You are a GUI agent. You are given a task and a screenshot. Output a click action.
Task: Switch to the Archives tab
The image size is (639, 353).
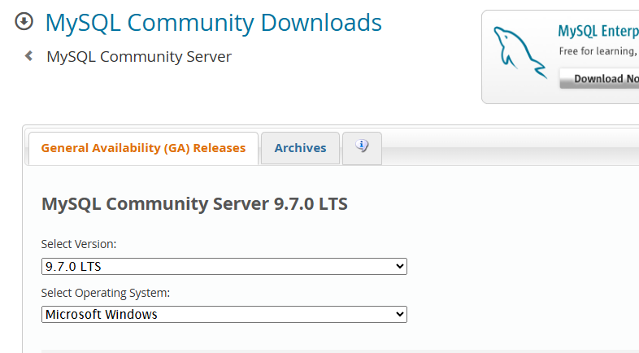(x=300, y=148)
